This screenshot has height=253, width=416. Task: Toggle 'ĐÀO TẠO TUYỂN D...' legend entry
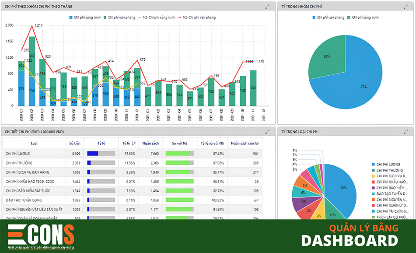pyautogui.click(x=390, y=194)
